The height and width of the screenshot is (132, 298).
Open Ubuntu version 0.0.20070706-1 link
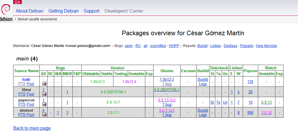pyautogui.click(x=167, y=90)
